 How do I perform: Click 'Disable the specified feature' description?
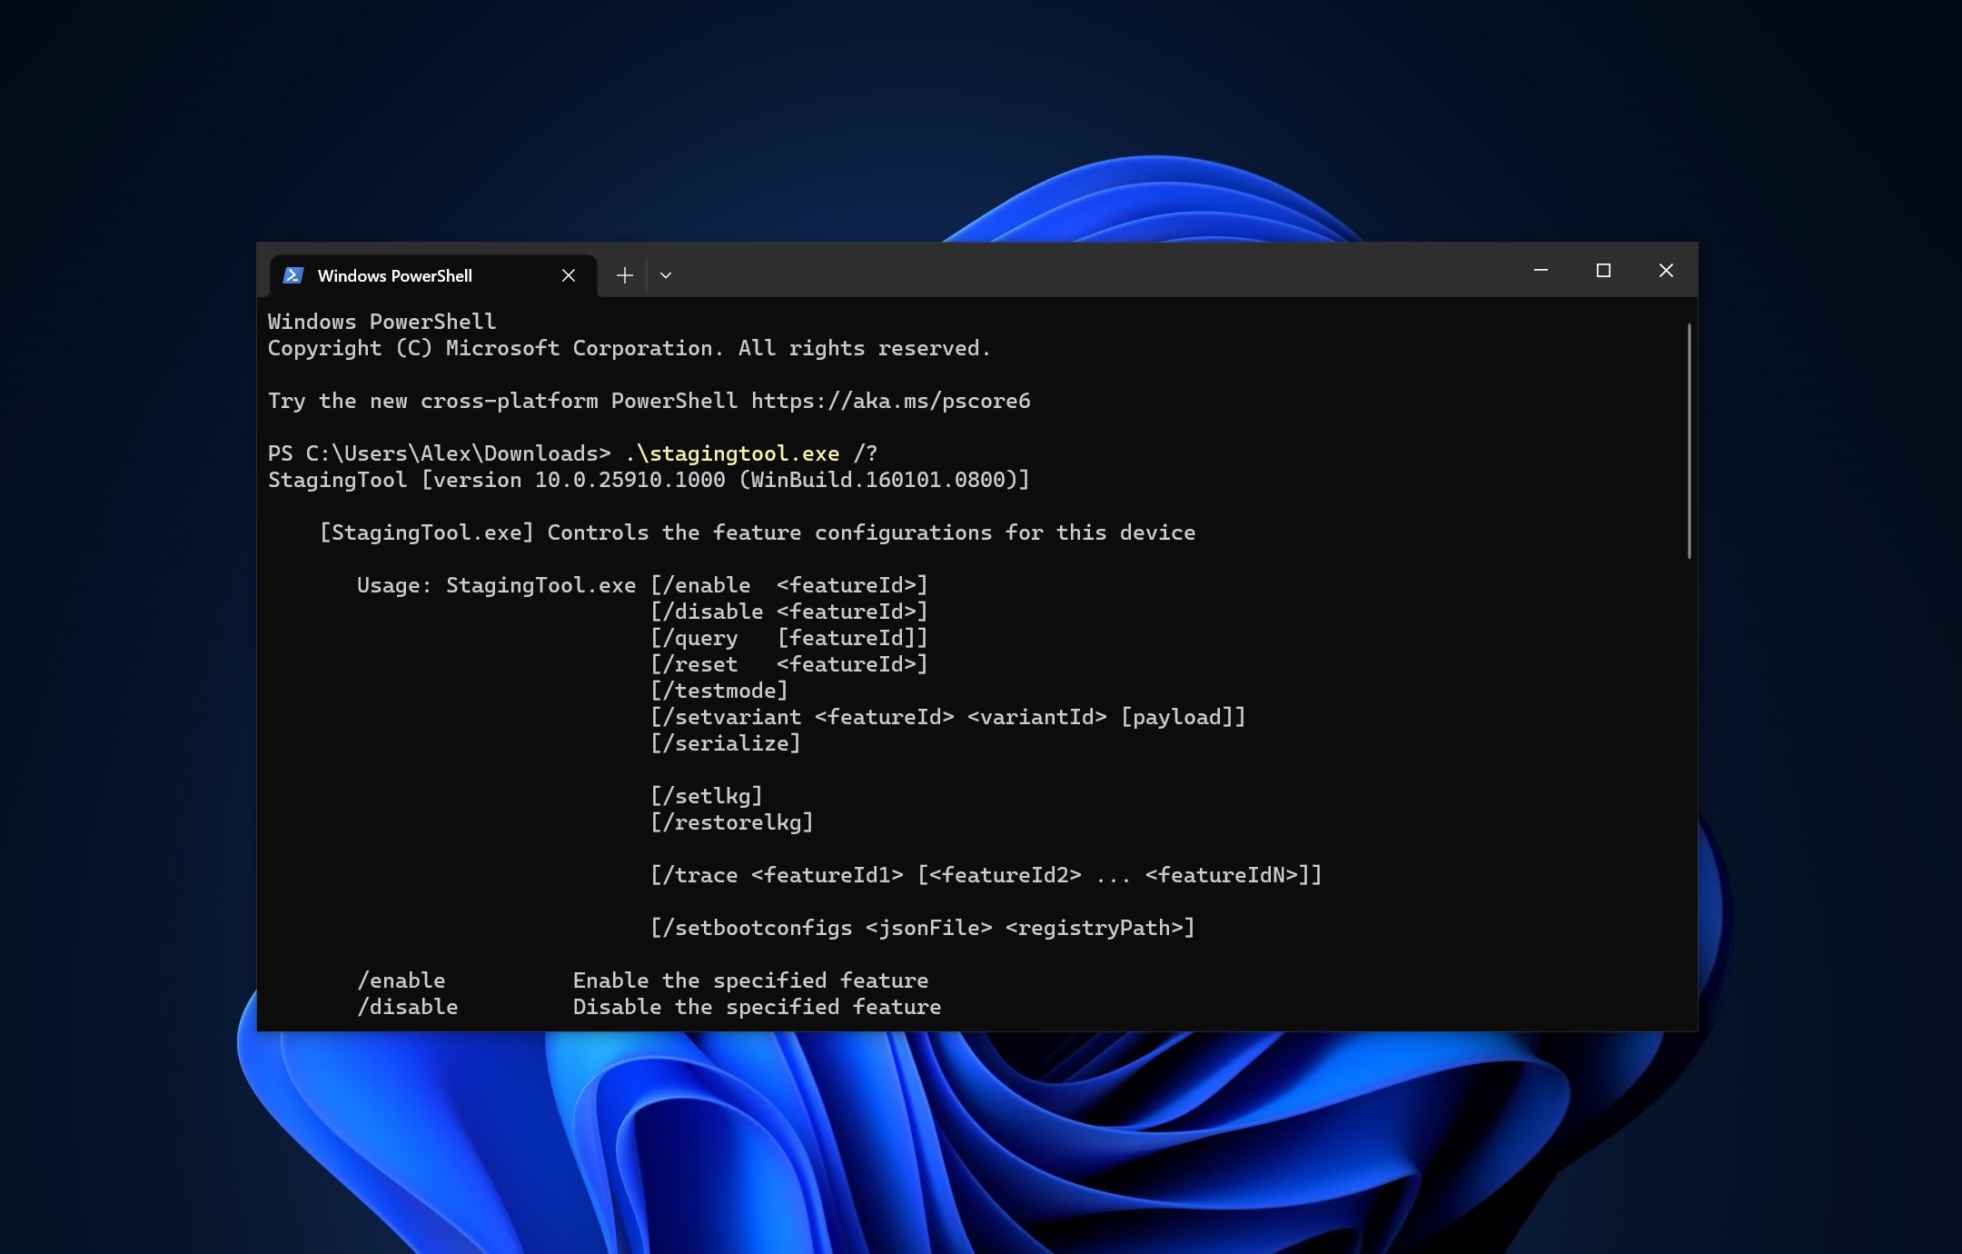click(x=758, y=1007)
